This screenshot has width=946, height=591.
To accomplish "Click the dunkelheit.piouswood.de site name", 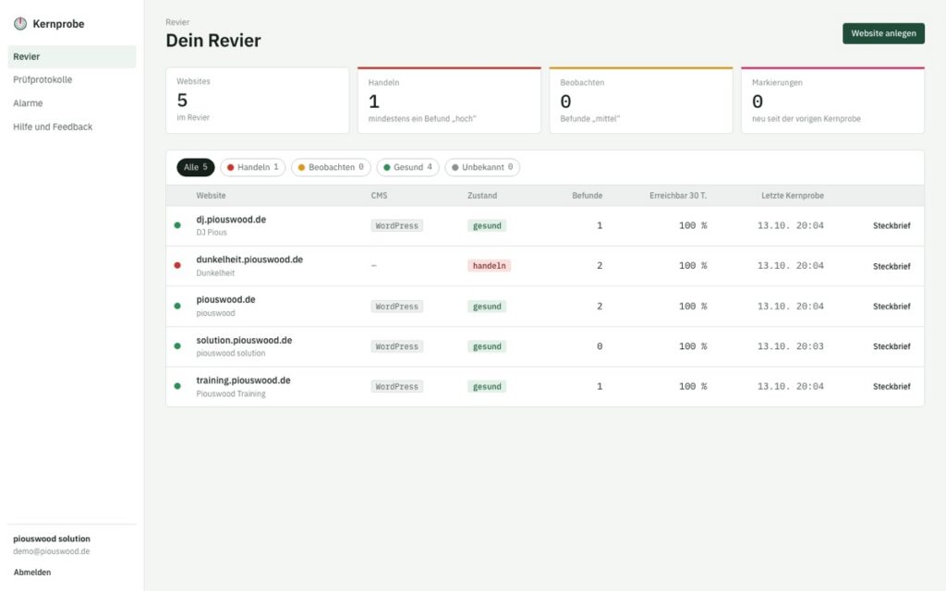I will [x=249, y=259].
